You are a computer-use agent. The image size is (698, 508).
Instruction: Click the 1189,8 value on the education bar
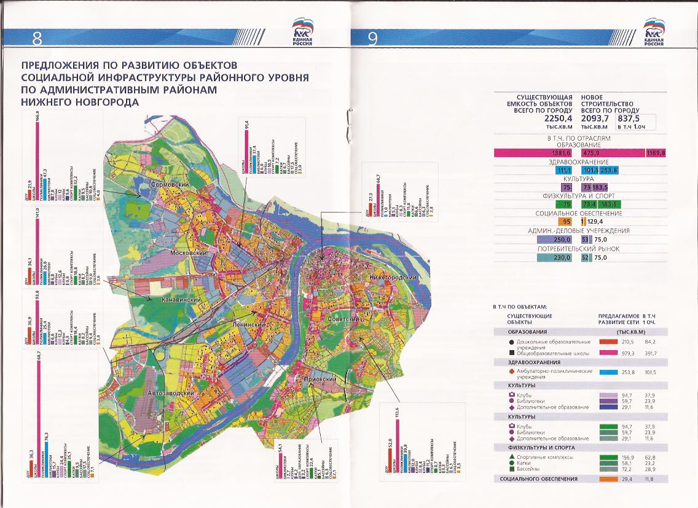[656, 153]
